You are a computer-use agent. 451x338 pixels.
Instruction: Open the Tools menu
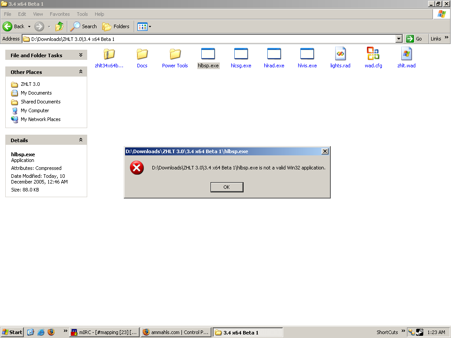pos(82,14)
